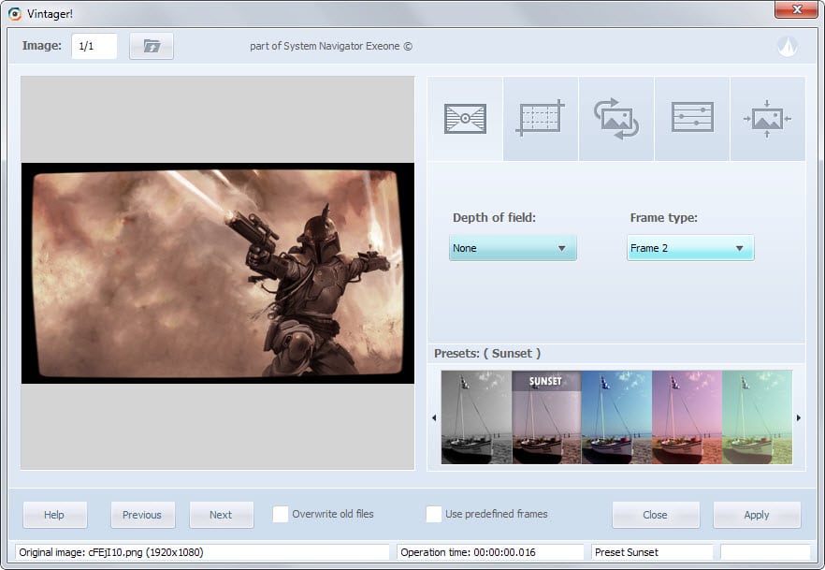
Task: Click the 'Frame type:' label
Action: tap(663, 217)
